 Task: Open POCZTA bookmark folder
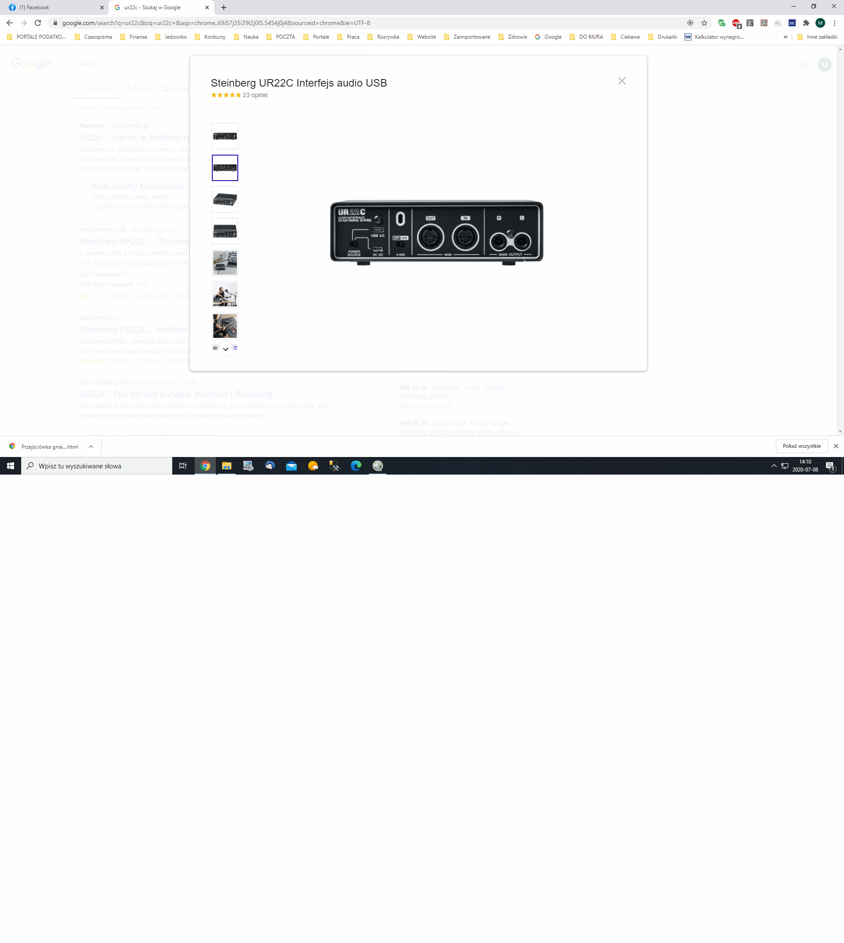pyautogui.click(x=280, y=37)
